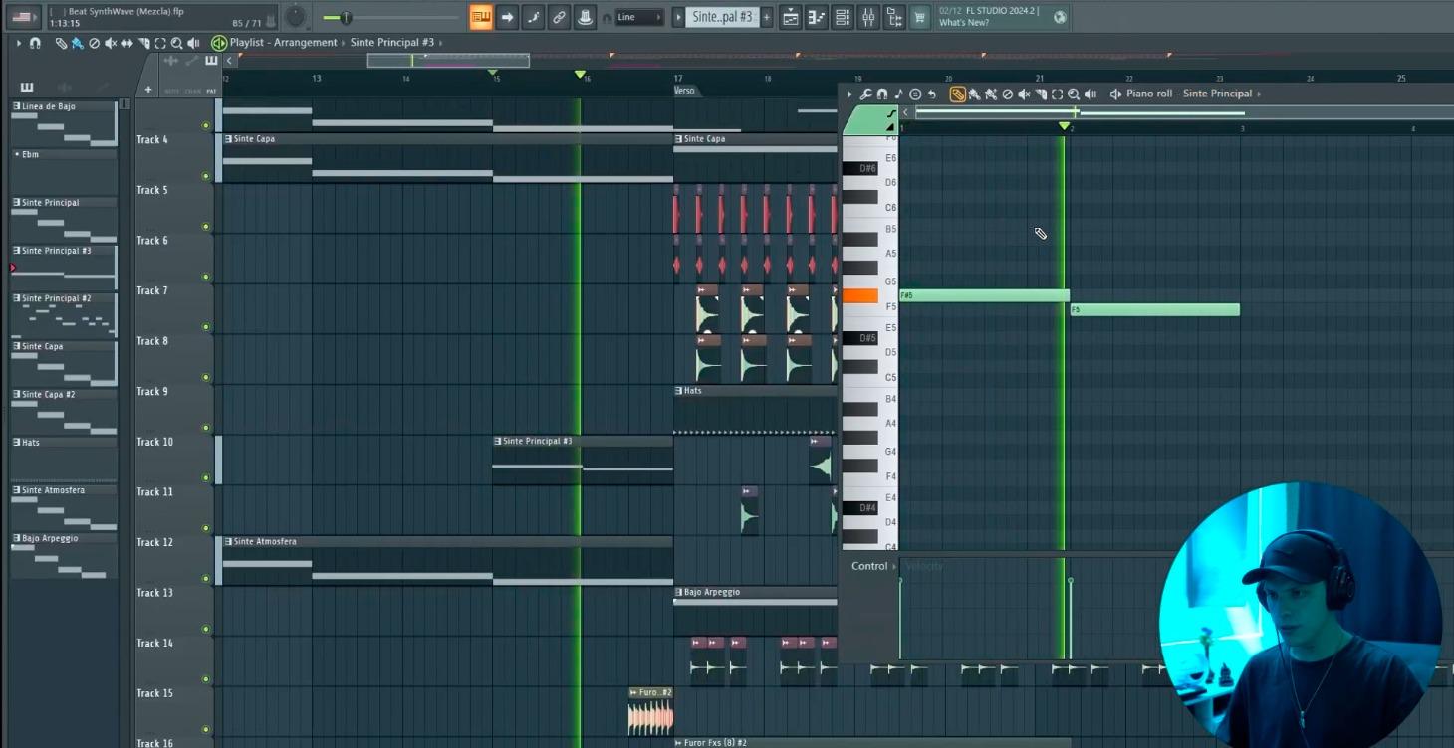The height and width of the screenshot is (748, 1454).
Task: Mute Track 14 using its green LED
Action: click(x=206, y=678)
